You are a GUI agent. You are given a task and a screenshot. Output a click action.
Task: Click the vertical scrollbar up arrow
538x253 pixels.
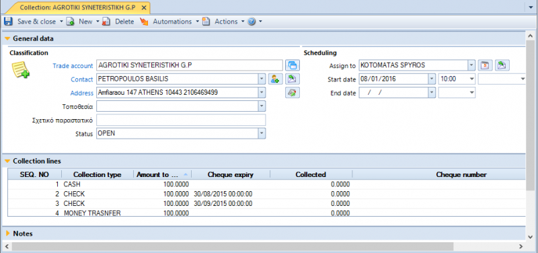click(x=531, y=36)
